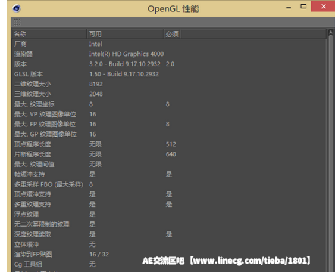The width and height of the screenshot is (335, 272).
Task: Select the 顶点缓冲支持 row label
Action: pyautogui.click(x=33, y=194)
